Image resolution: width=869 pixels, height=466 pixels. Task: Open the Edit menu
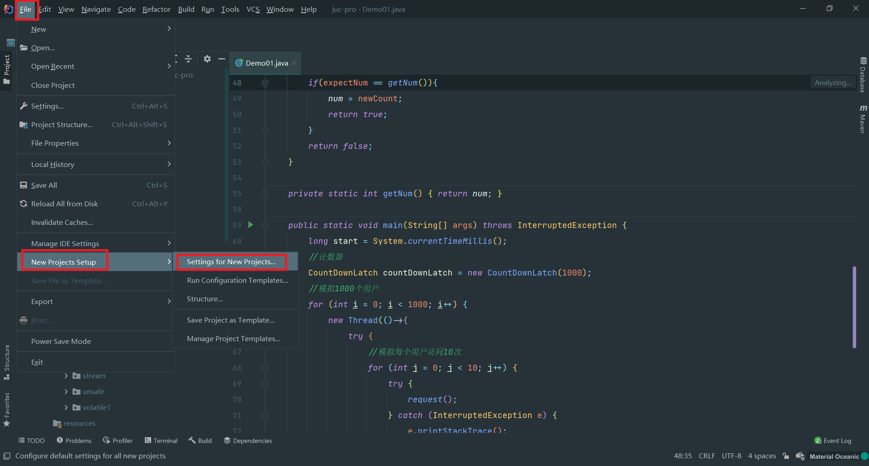click(45, 9)
